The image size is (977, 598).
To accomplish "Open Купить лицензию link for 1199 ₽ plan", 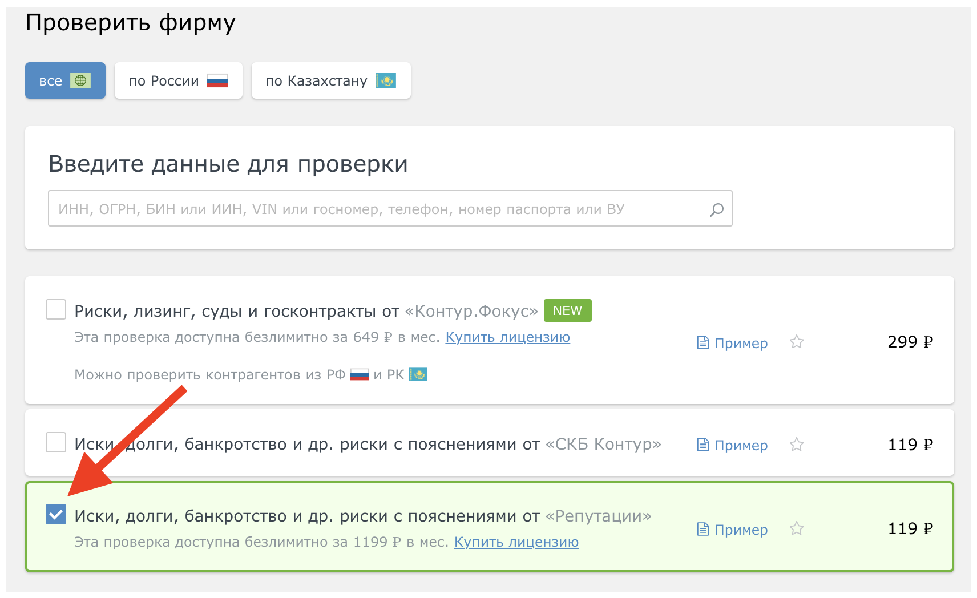I will pyautogui.click(x=516, y=542).
